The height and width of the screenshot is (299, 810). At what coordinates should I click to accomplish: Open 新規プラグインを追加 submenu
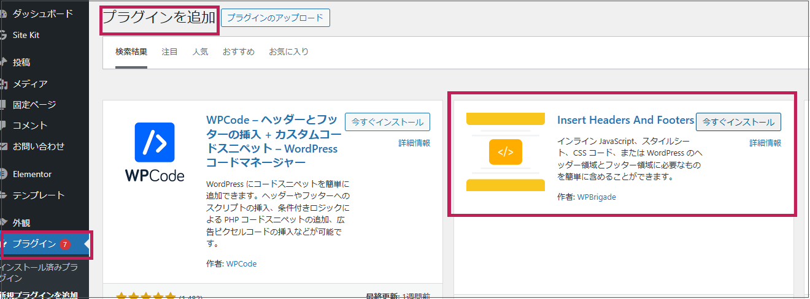click(x=39, y=295)
